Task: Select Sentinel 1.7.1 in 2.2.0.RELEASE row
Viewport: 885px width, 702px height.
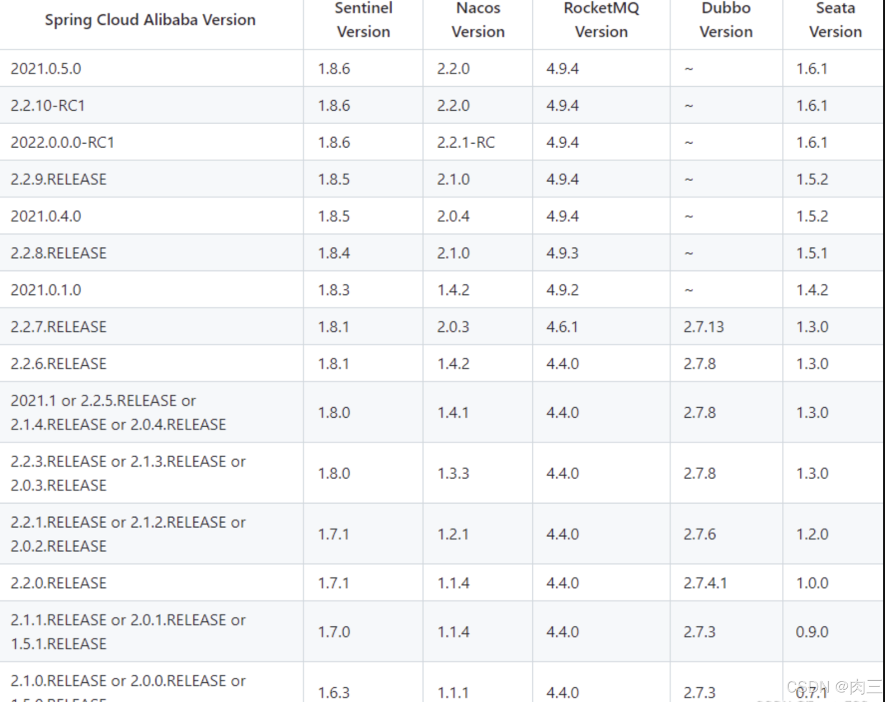Action: (x=334, y=583)
